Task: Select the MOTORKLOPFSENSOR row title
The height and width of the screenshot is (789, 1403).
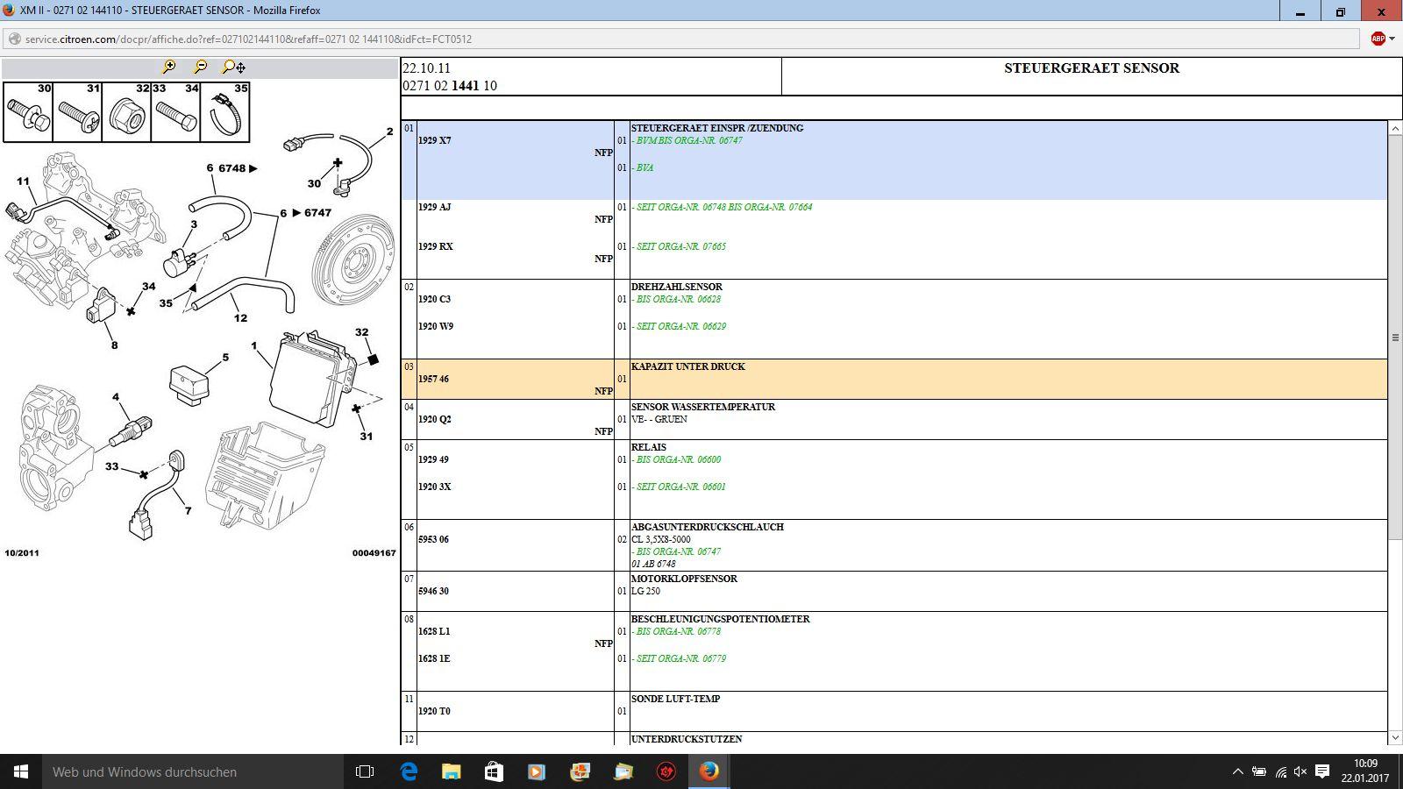Action: coord(684,579)
